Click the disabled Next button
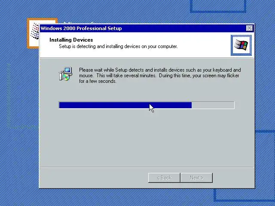The height and width of the screenshot is (206, 275). point(196,178)
